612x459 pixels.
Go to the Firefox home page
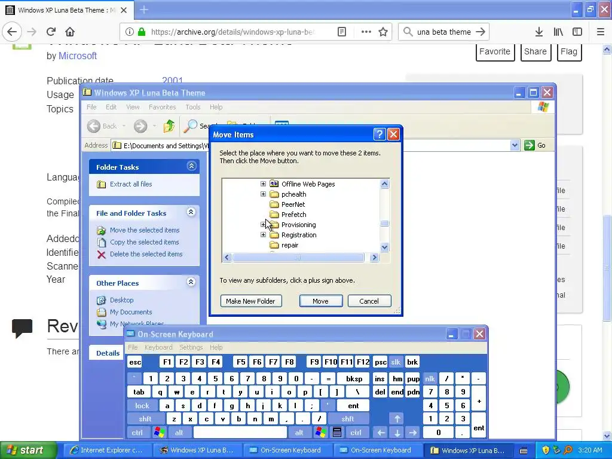click(x=69, y=32)
